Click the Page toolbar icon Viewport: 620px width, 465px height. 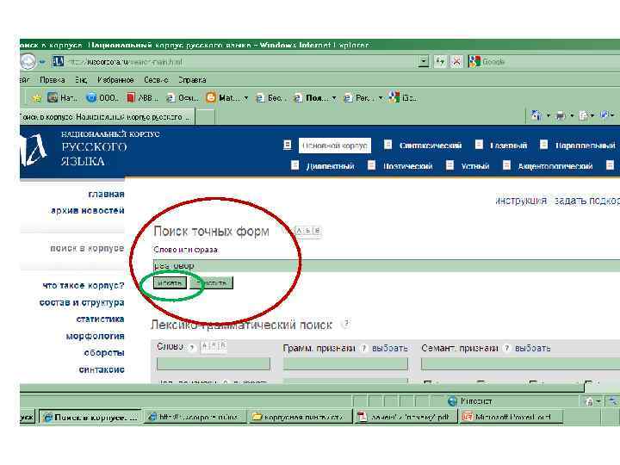[x=583, y=116]
